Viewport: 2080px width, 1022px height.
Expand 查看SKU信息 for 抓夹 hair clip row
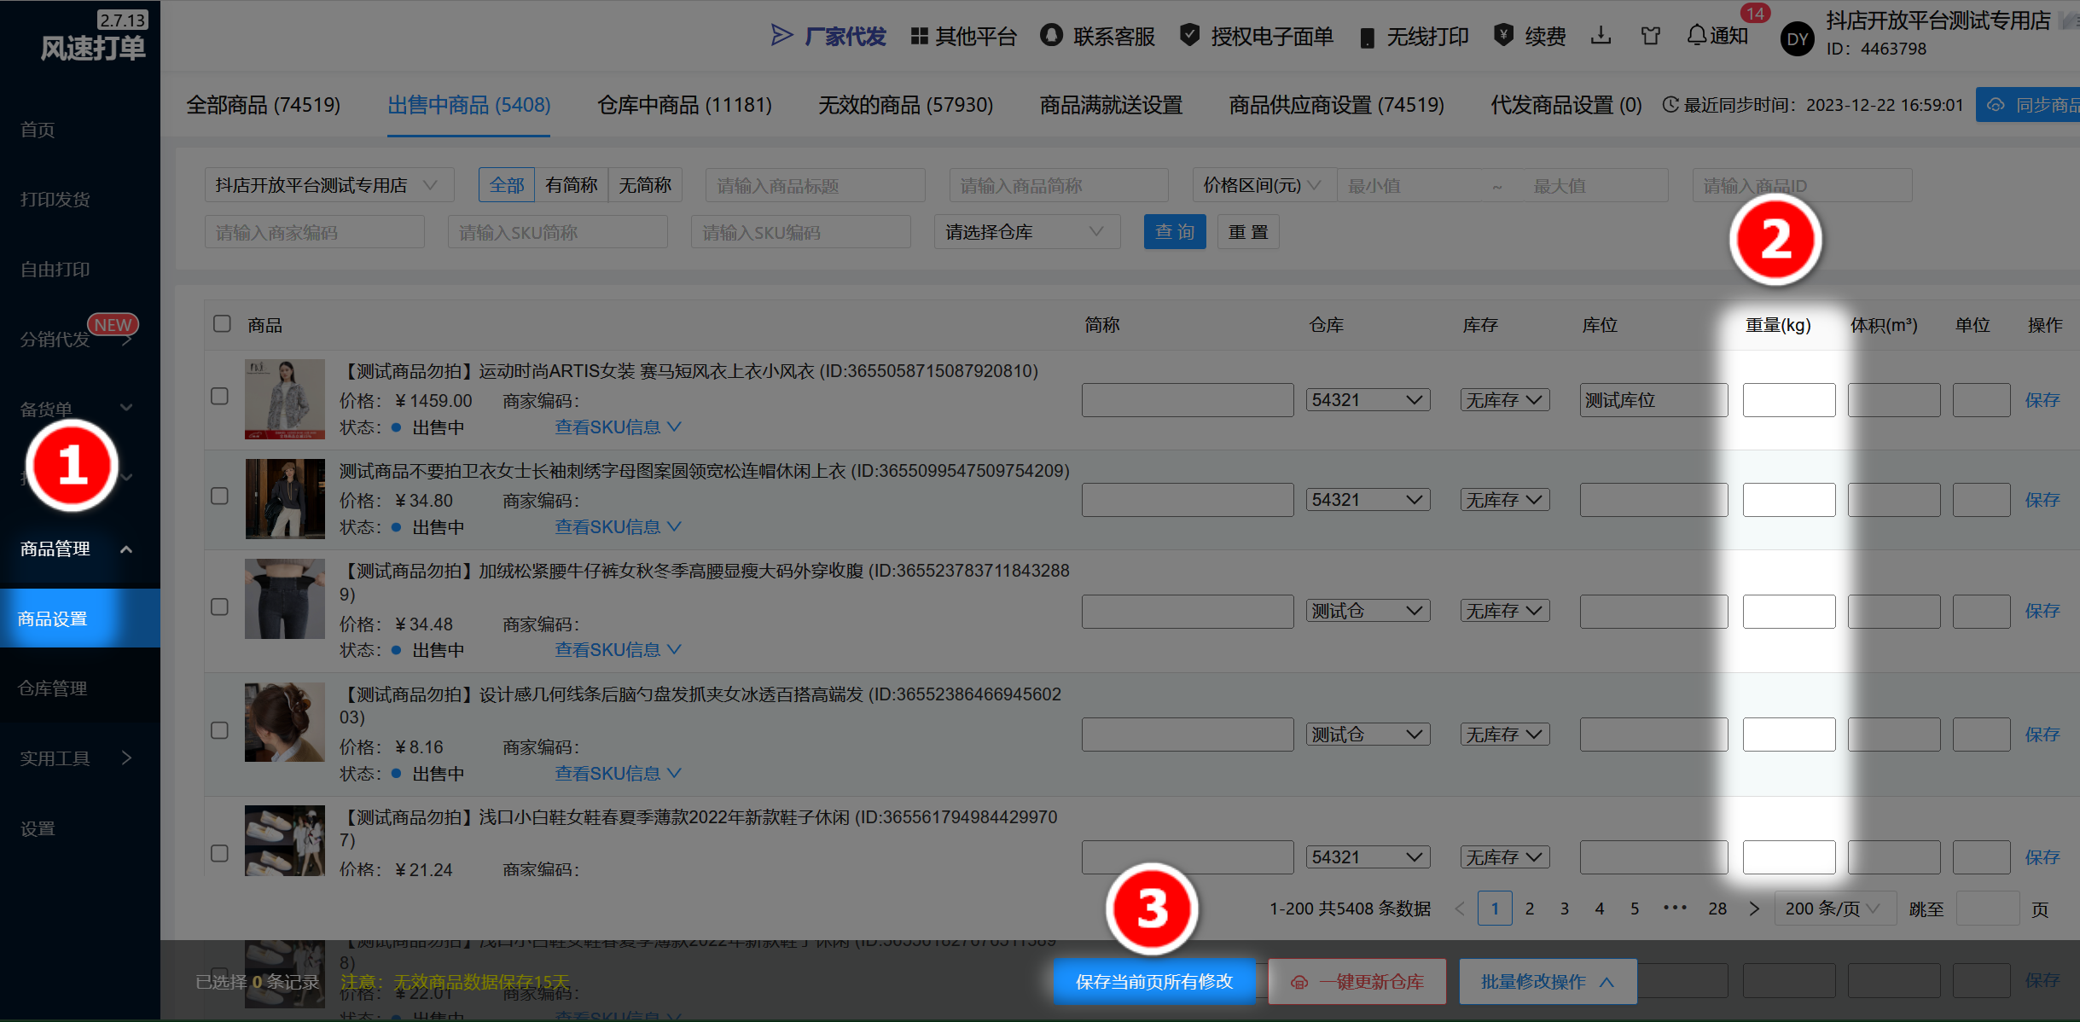coord(618,773)
